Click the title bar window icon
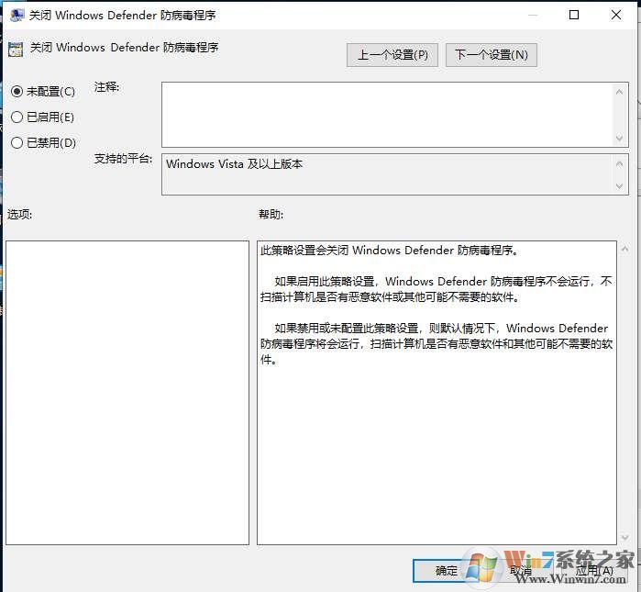Image resolution: width=641 pixels, height=592 pixels. [x=17, y=15]
